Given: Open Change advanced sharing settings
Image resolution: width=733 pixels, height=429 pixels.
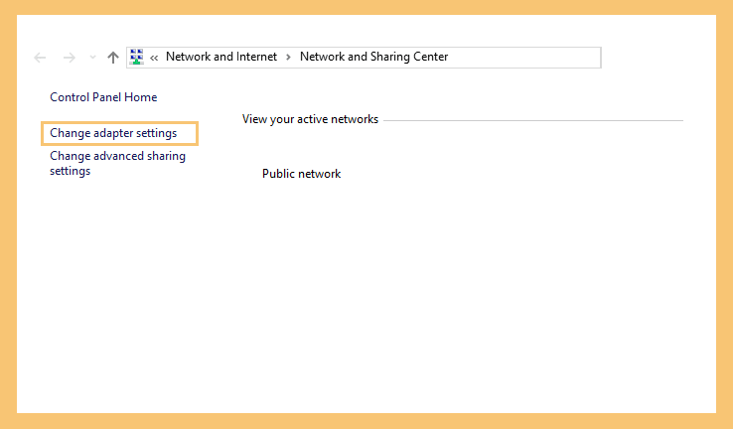Looking at the screenshot, I should pos(117,163).
